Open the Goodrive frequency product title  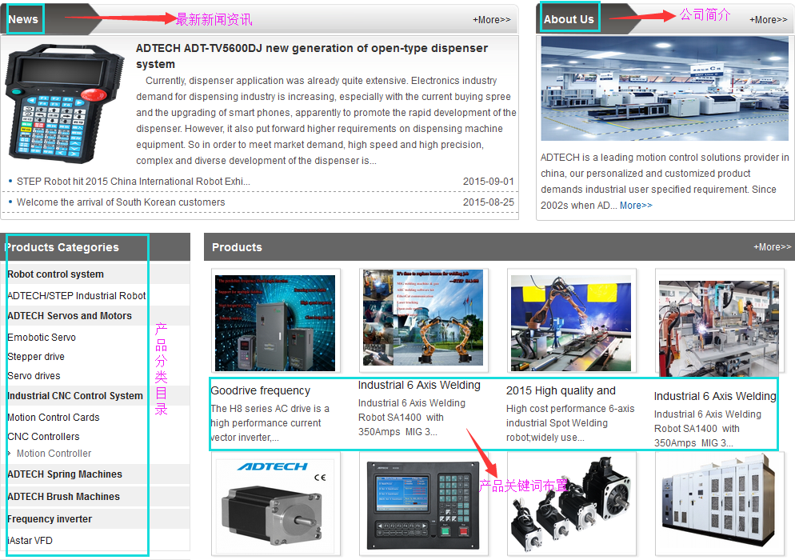point(261,390)
